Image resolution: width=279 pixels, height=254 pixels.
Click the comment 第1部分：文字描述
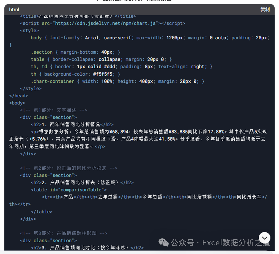54,110
